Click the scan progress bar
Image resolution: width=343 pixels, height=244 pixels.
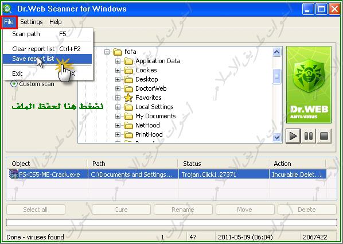(171, 222)
